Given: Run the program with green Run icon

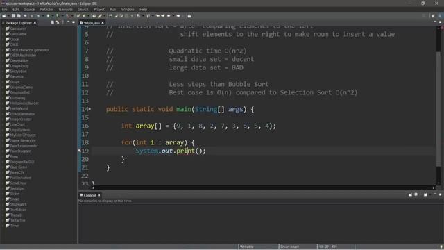Looking at the screenshot, I should 48,16.
